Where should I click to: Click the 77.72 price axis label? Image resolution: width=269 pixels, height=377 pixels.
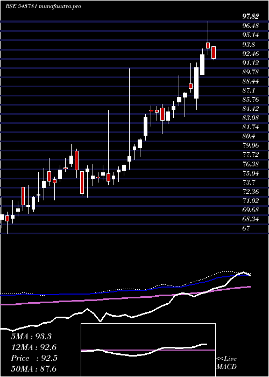coord(251,155)
